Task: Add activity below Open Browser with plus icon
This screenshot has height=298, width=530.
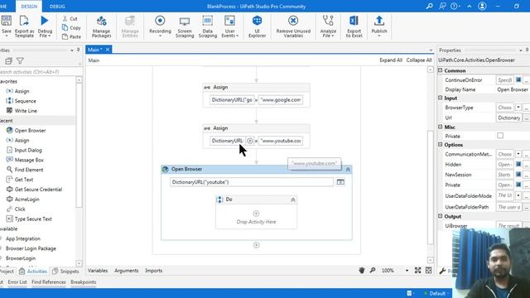Action: (x=256, y=245)
